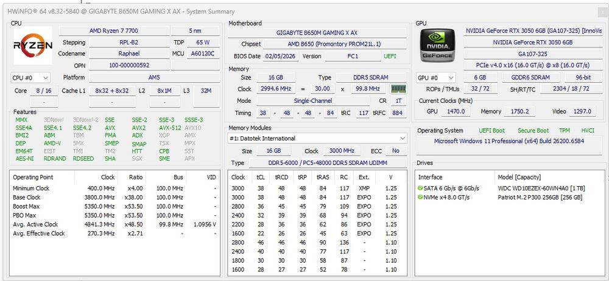This screenshot has height=281, width=609.
Task: Click the NVIDIA GeForce logo image
Action: coord(438,46)
